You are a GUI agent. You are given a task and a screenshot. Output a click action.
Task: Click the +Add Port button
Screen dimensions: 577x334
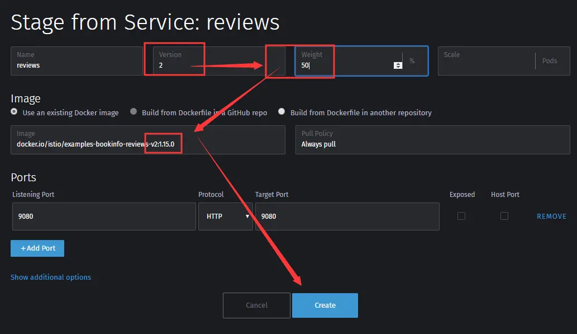click(37, 248)
